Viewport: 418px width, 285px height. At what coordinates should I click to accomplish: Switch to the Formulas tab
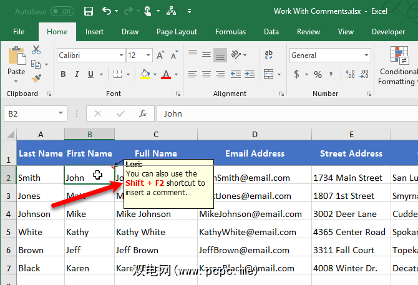[230, 32]
